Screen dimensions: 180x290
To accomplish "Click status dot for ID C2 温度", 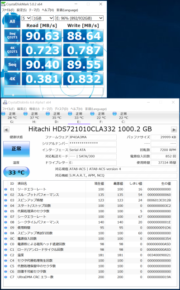I will coord(5,255).
